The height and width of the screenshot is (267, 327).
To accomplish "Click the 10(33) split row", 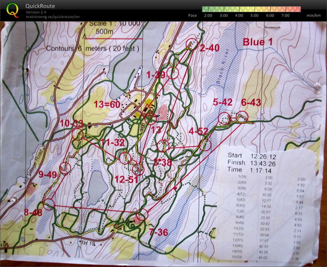I will pyautogui.click(x=267, y=229).
